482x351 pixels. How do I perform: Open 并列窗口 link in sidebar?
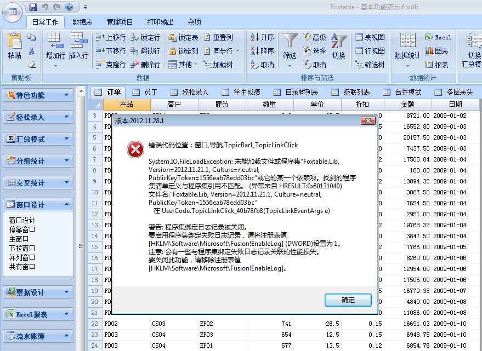coord(22,257)
